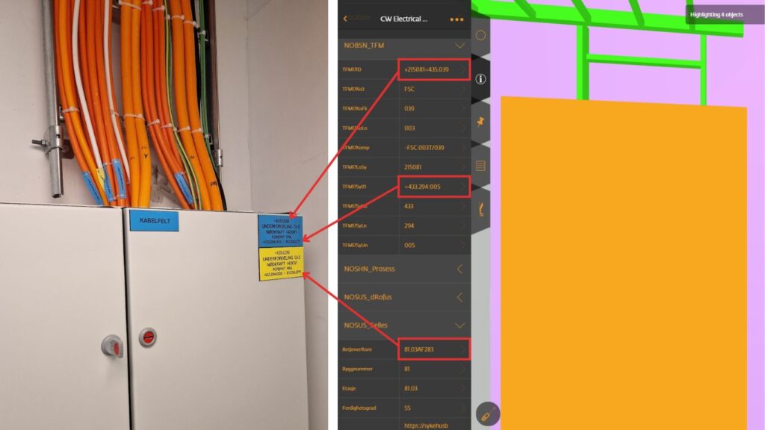The image size is (765, 430).
Task: Click the Ferdighetsgrad value 55
Action: pos(408,408)
